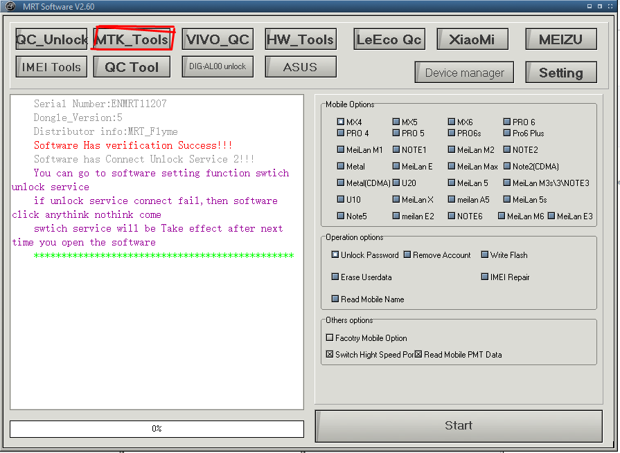Select the MX5 model checkbox

click(396, 122)
